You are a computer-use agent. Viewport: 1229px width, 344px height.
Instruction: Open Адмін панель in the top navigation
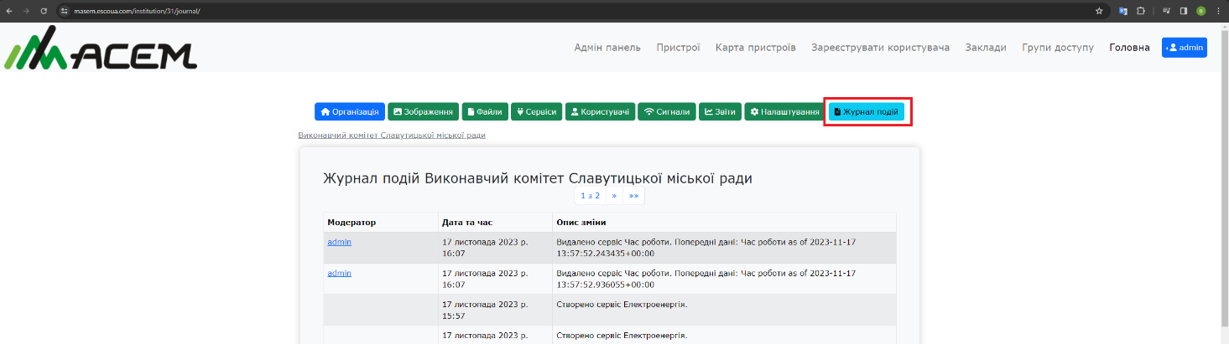(607, 48)
